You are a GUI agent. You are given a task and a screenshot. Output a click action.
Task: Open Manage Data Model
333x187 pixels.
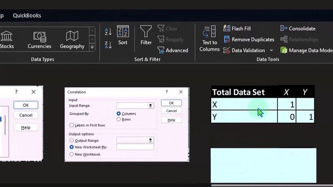pyautogui.click(x=306, y=50)
